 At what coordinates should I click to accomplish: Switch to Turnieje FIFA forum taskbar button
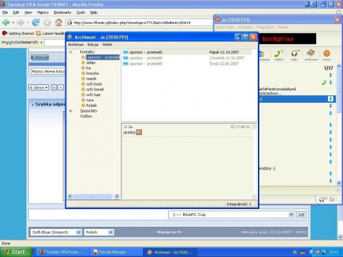(62, 252)
